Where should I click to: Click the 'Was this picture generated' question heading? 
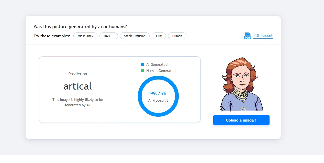[80, 27]
